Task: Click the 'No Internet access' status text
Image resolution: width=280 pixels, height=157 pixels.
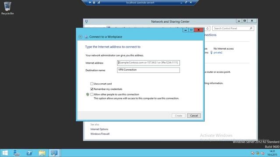Action: 224,48
